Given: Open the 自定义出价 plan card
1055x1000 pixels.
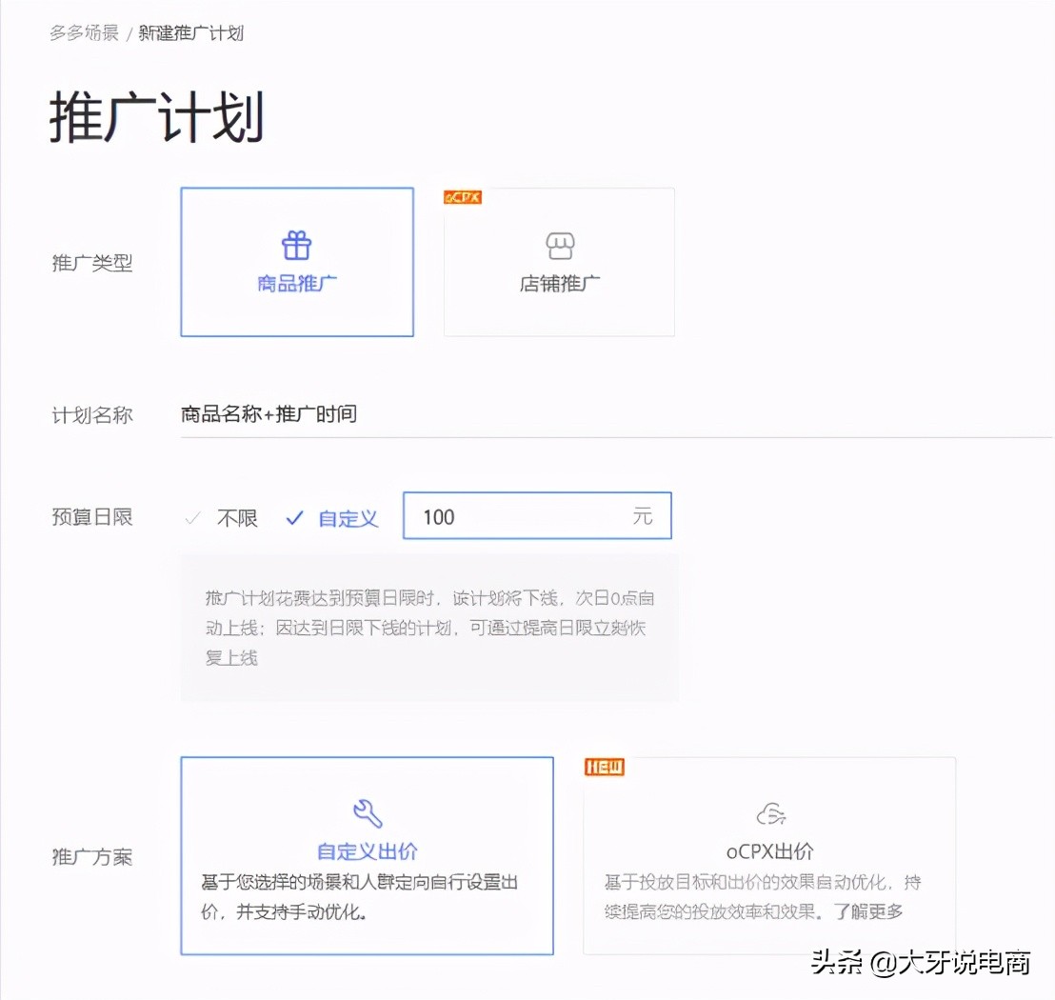Looking at the screenshot, I should pos(367,855).
